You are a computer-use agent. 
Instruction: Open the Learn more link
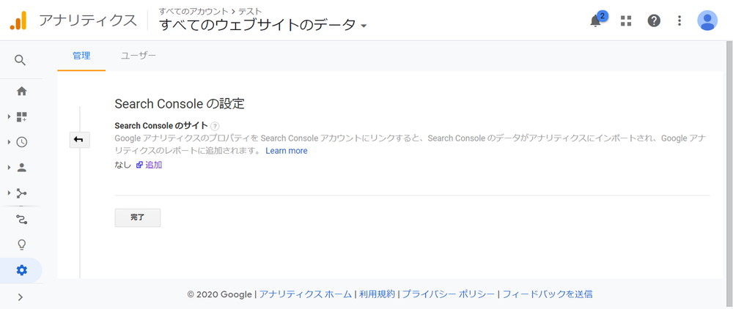point(287,151)
